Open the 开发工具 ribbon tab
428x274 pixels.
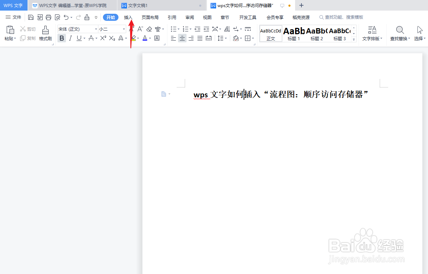(248, 17)
